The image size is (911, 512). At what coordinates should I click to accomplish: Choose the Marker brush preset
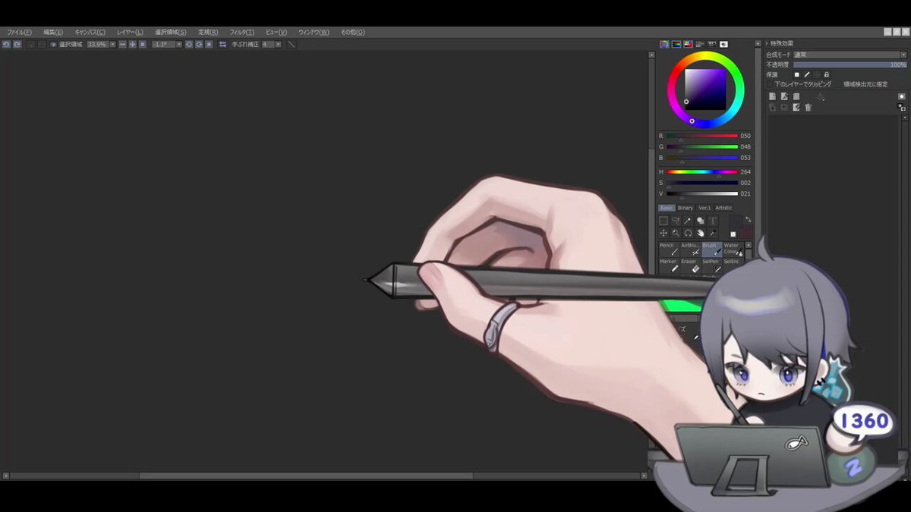pyautogui.click(x=668, y=265)
